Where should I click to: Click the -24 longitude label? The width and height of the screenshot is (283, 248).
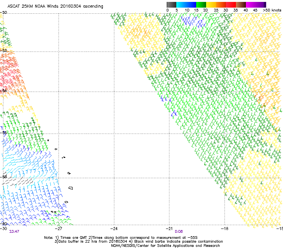114,229
